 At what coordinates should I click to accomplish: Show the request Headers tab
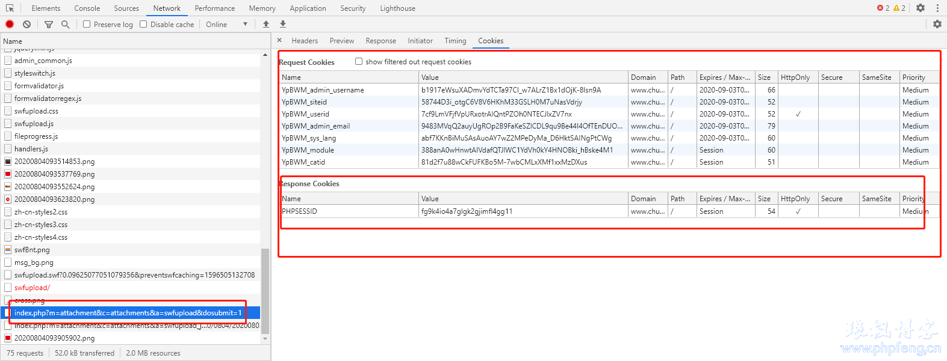click(305, 41)
